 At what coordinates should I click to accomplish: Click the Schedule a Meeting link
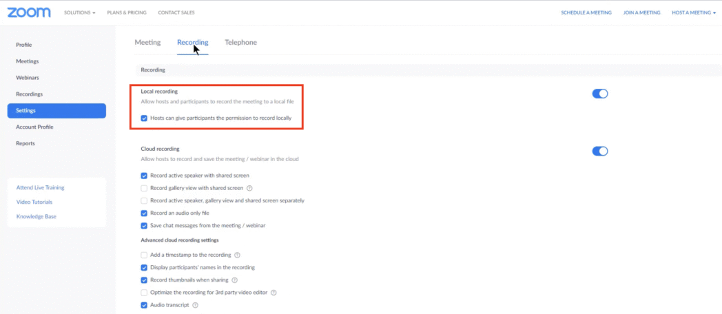[x=586, y=12]
